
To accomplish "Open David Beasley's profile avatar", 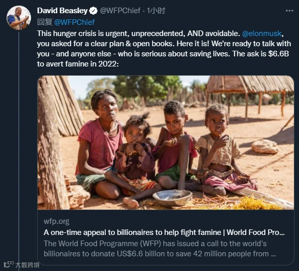I will [19, 18].
